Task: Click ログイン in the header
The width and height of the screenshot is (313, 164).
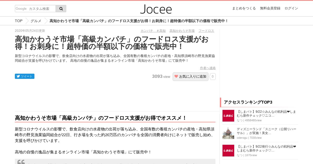Action: (x=291, y=8)
